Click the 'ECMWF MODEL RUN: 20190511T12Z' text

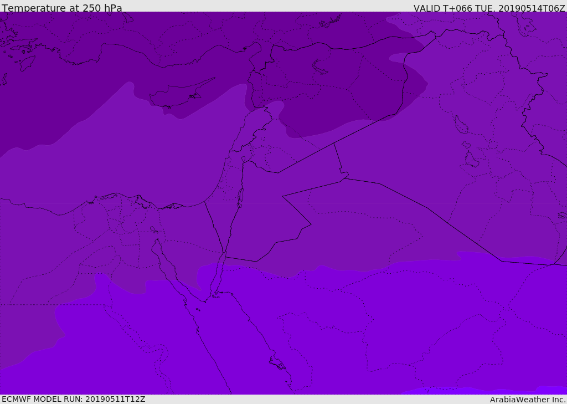74,399
